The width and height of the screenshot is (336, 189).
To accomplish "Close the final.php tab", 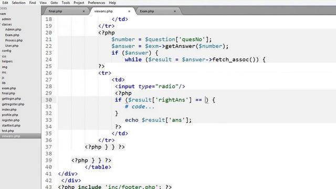I will [x=83, y=11].
